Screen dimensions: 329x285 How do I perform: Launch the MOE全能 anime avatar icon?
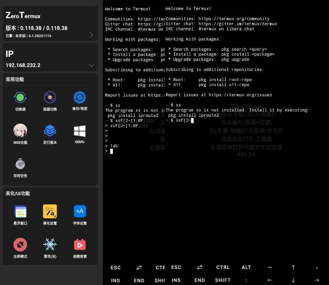coord(20,131)
